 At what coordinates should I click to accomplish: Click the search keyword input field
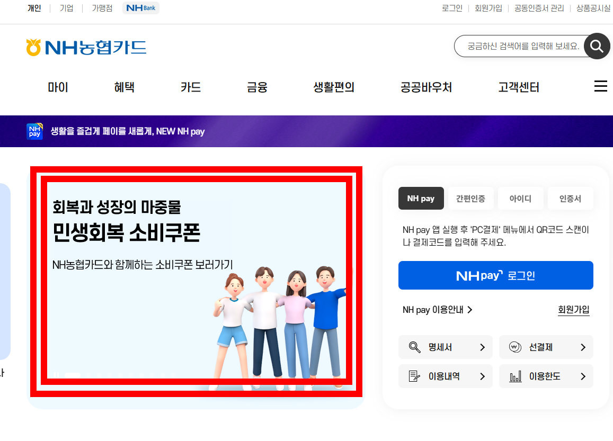point(523,46)
